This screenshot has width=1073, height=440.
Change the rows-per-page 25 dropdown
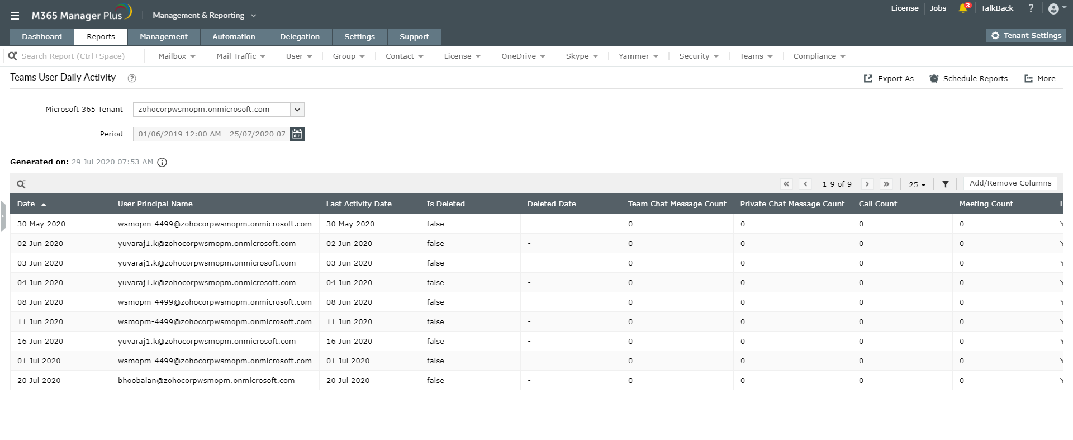[917, 184]
